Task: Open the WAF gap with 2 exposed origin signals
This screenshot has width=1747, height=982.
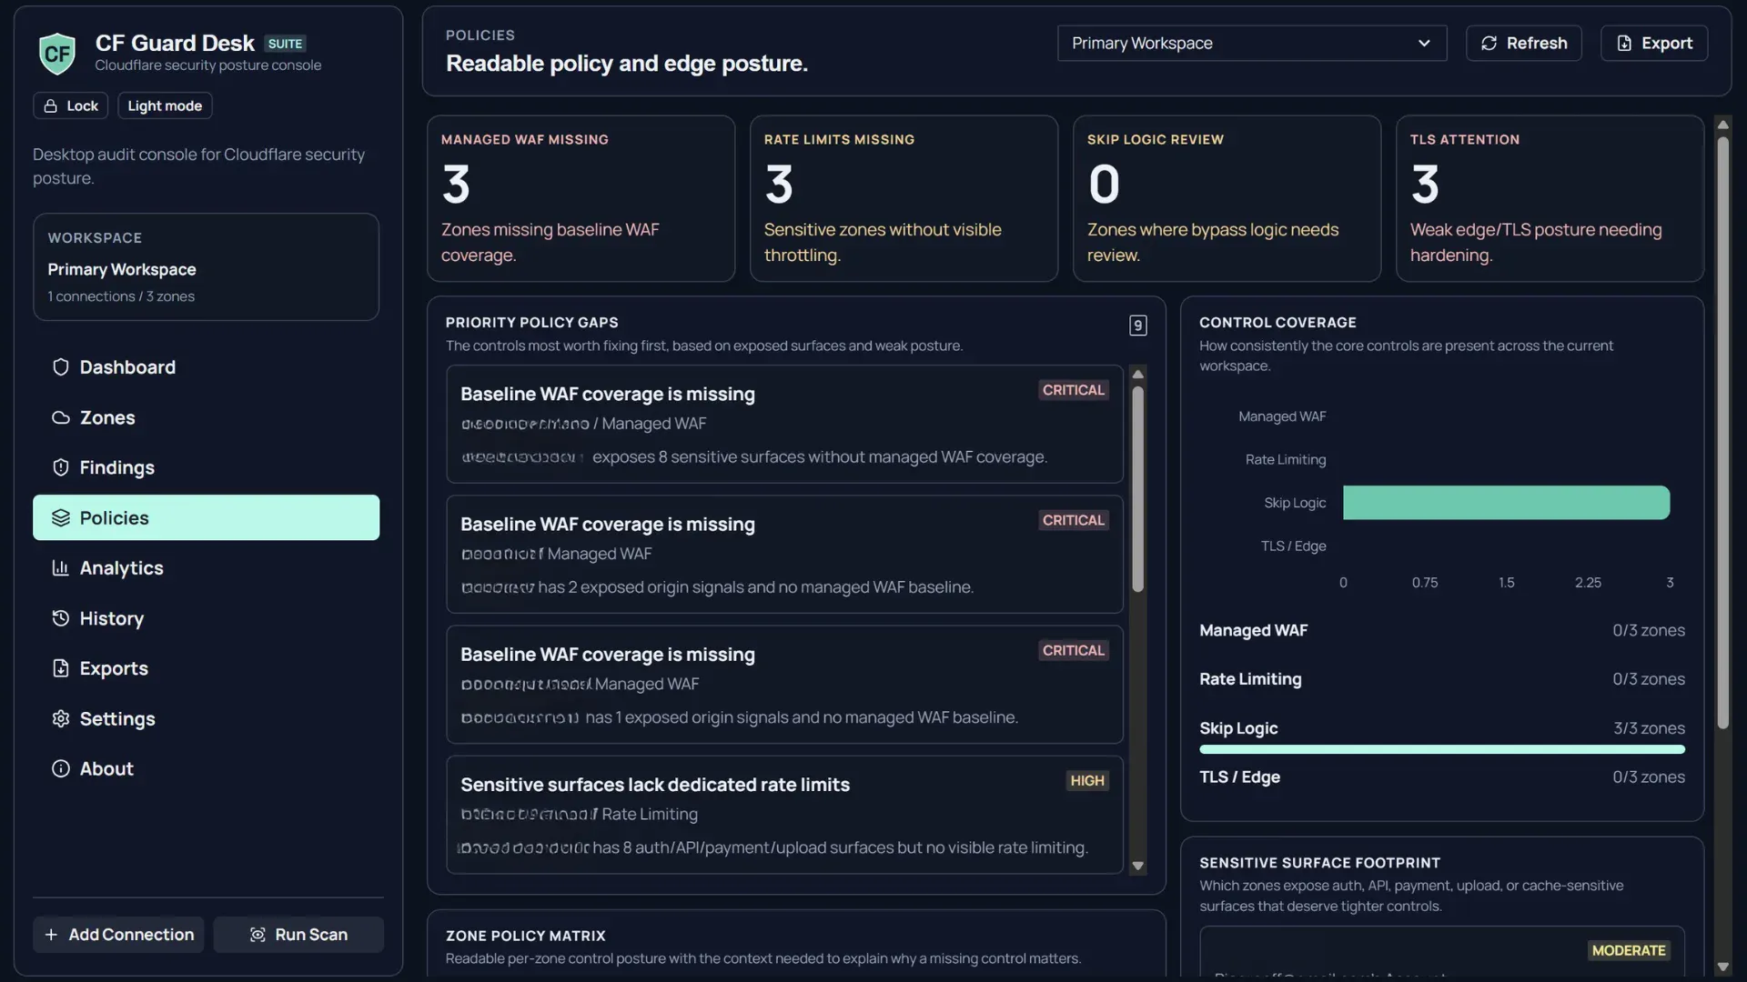Action: click(784, 554)
